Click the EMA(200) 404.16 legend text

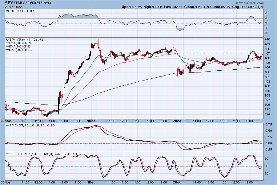[x=21, y=50]
